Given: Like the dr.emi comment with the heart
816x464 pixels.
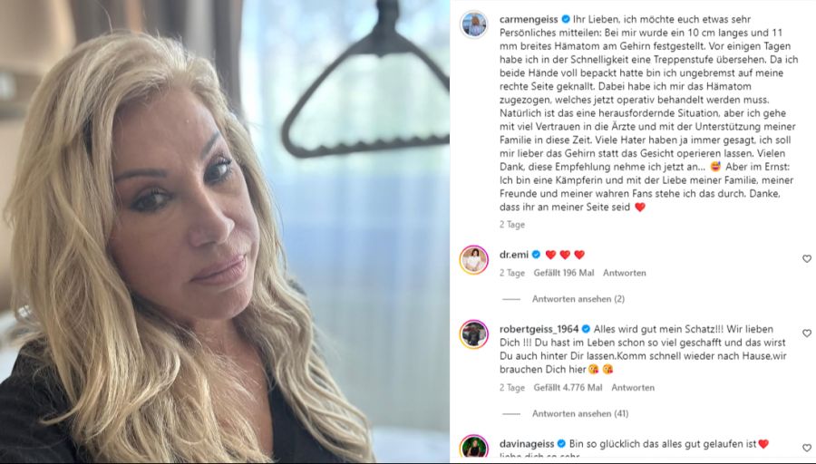Looking at the screenshot, I should click(807, 258).
